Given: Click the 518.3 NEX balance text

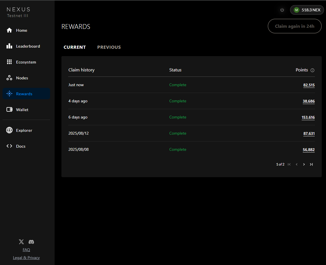Looking at the screenshot, I should [311, 10].
